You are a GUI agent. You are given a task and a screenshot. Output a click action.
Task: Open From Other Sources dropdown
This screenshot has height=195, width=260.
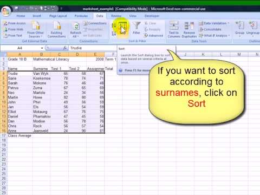35,29
